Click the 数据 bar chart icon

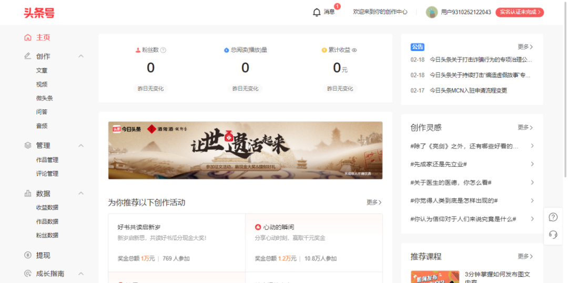[27, 194]
